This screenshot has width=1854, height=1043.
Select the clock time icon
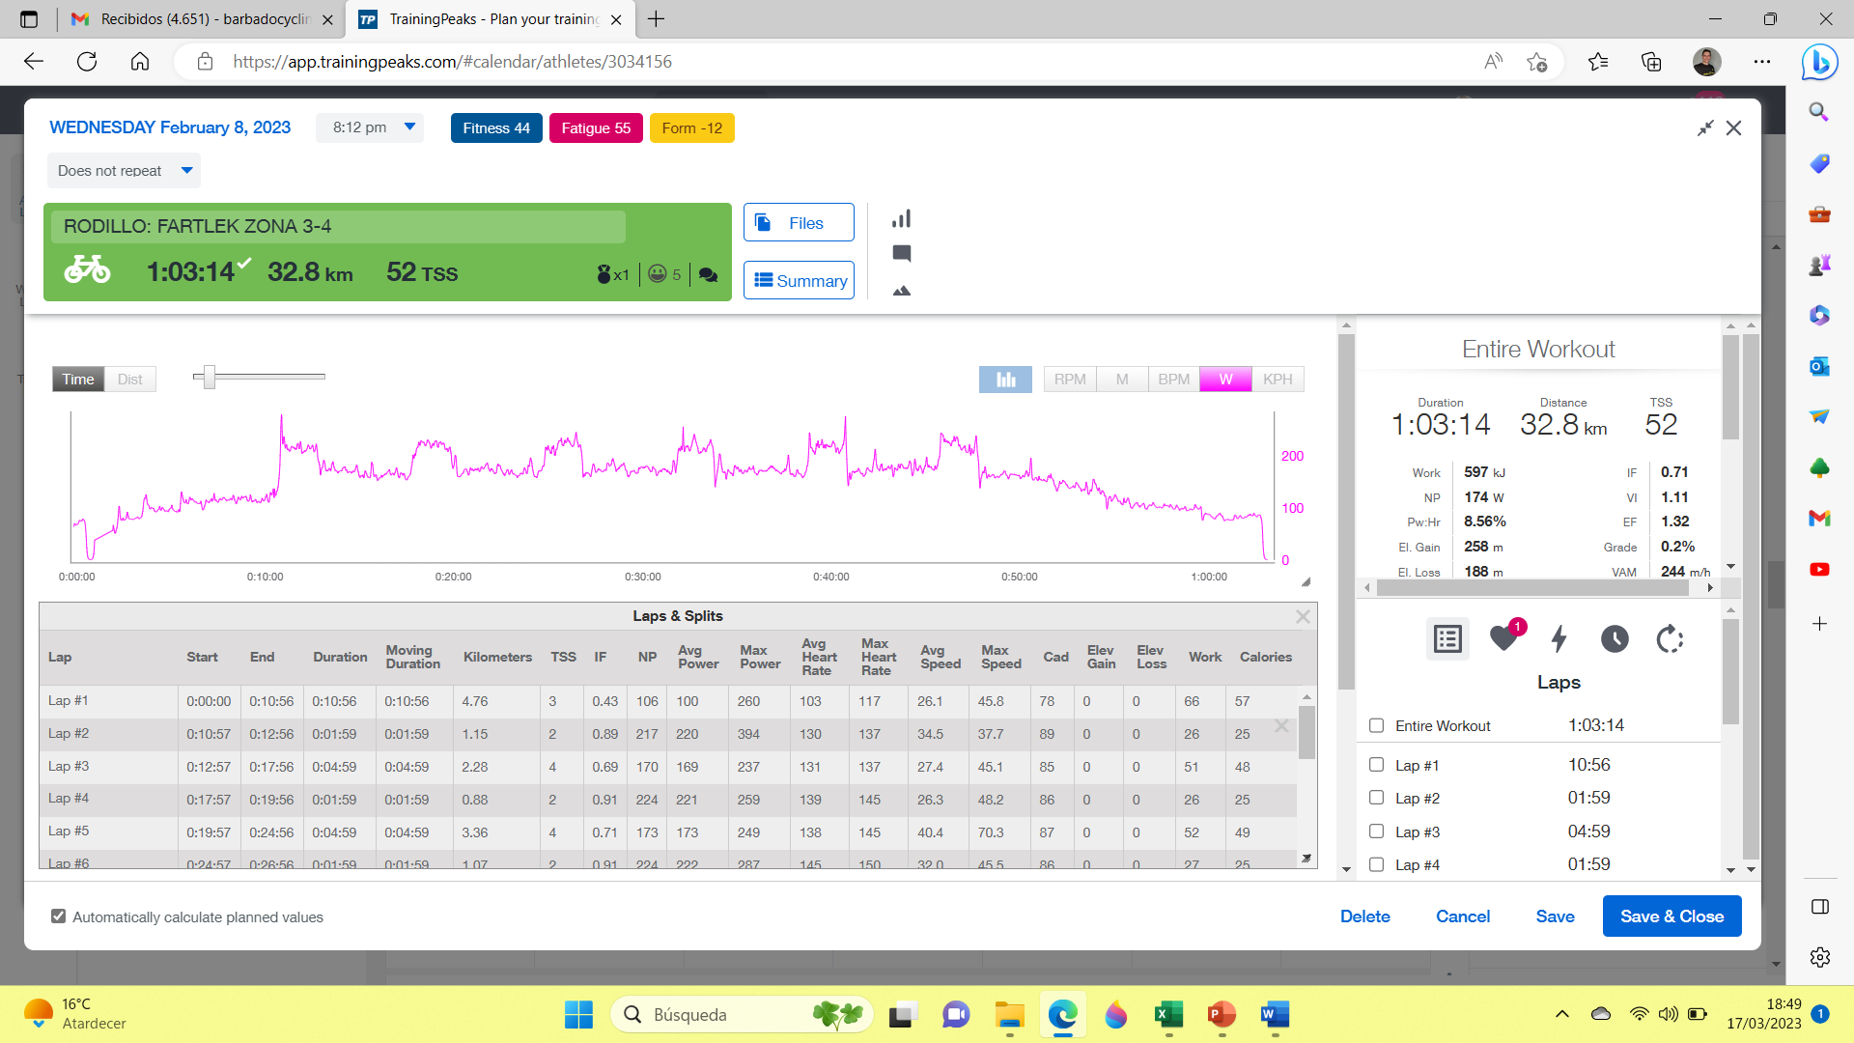(1615, 638)
